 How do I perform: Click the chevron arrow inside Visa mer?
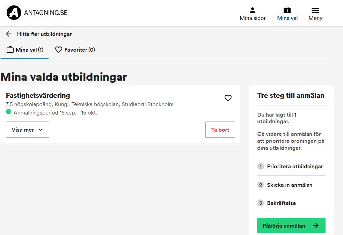click(x=41, y=130)
